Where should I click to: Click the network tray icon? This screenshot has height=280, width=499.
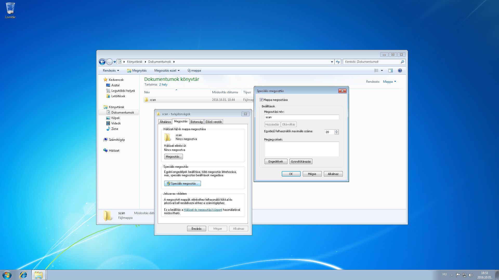[x=464, y=275]
